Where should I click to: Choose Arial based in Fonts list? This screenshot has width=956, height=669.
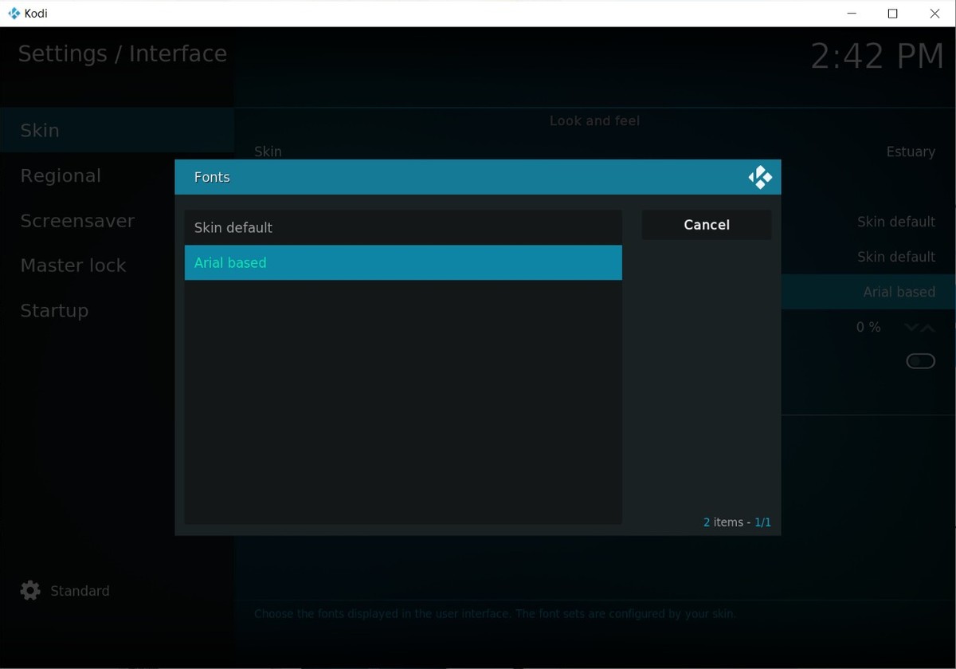pos(403,262)
